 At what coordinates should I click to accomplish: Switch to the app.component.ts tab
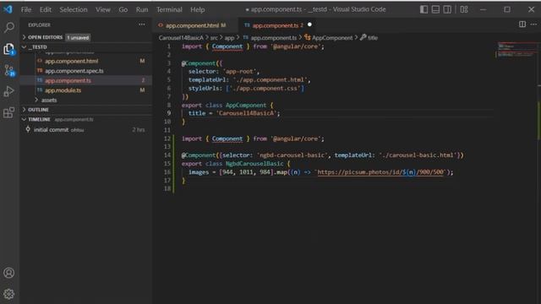point(277,25)
